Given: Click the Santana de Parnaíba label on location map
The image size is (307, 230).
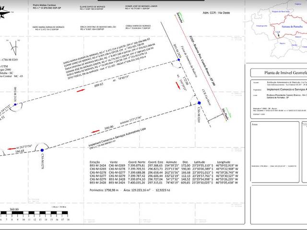Looking at the screenshot, I should point(292,27).
